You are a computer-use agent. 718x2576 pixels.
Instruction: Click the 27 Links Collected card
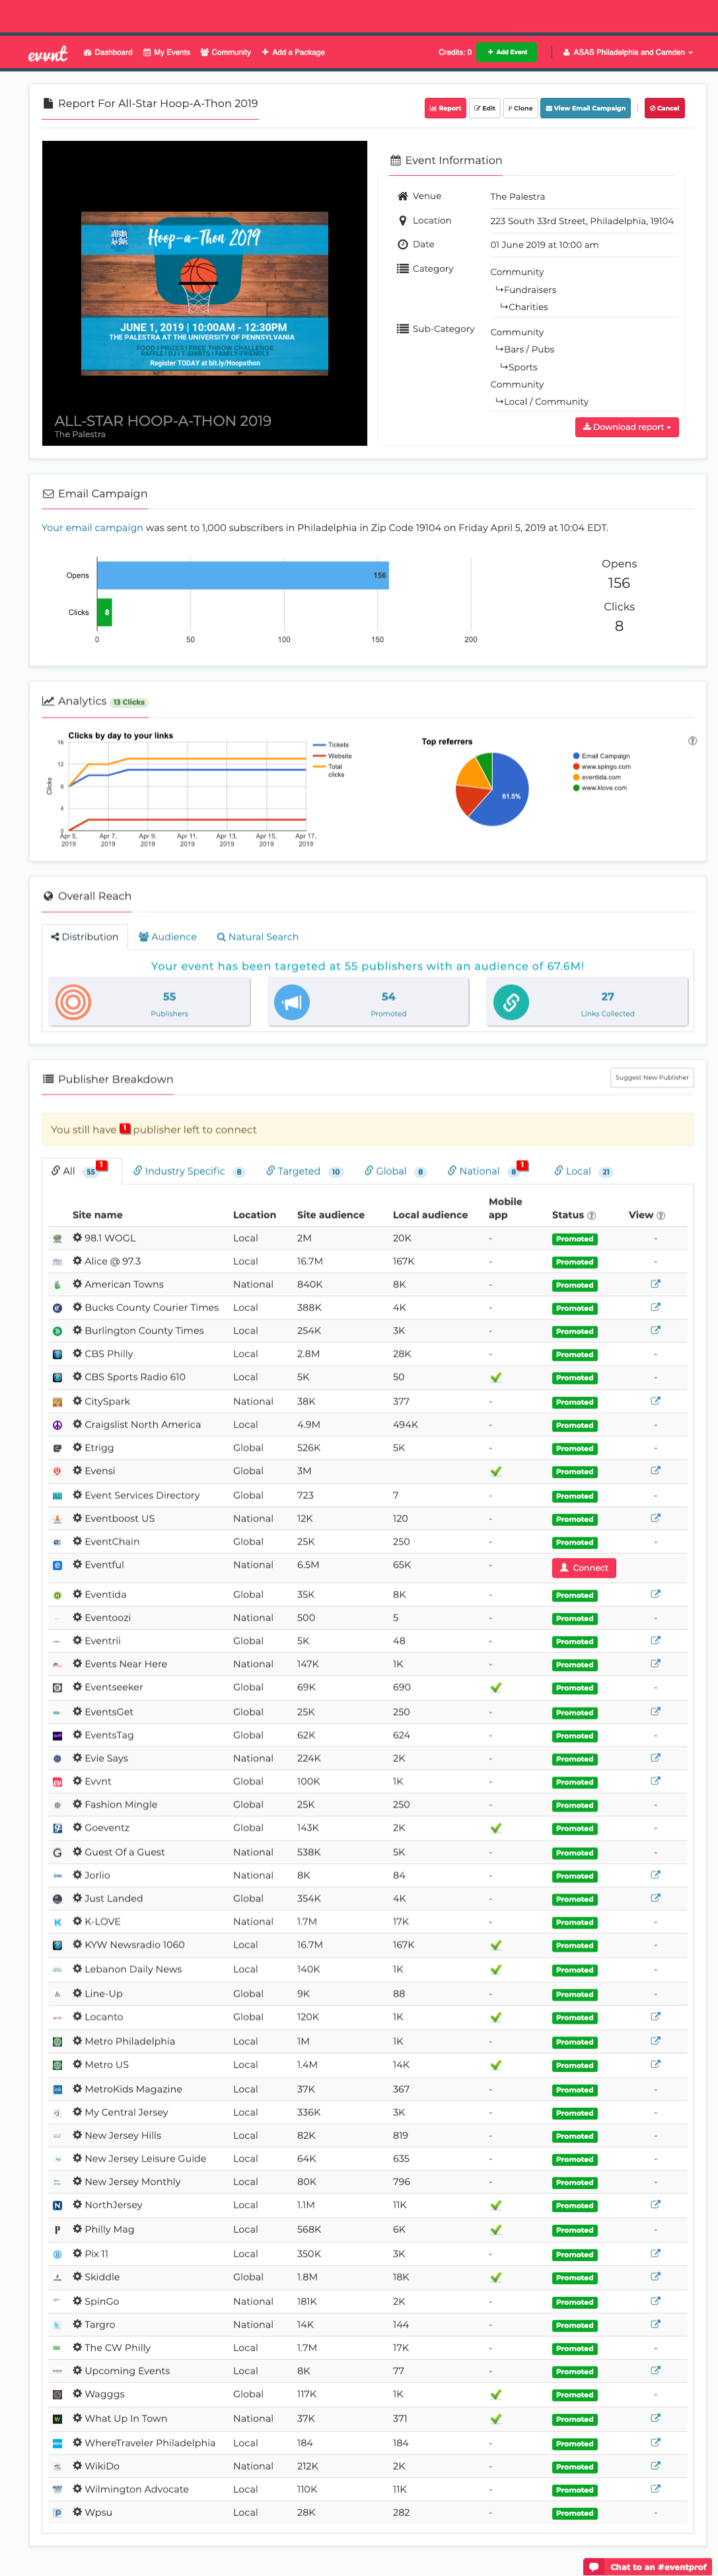click(x=587, y=1002)
